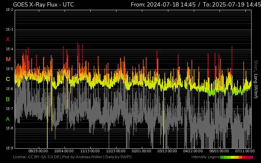Click the GOES X-Ray Flux - UTC title
The width and height of the screenshot is (261, 163).
[x=43, y=5]
